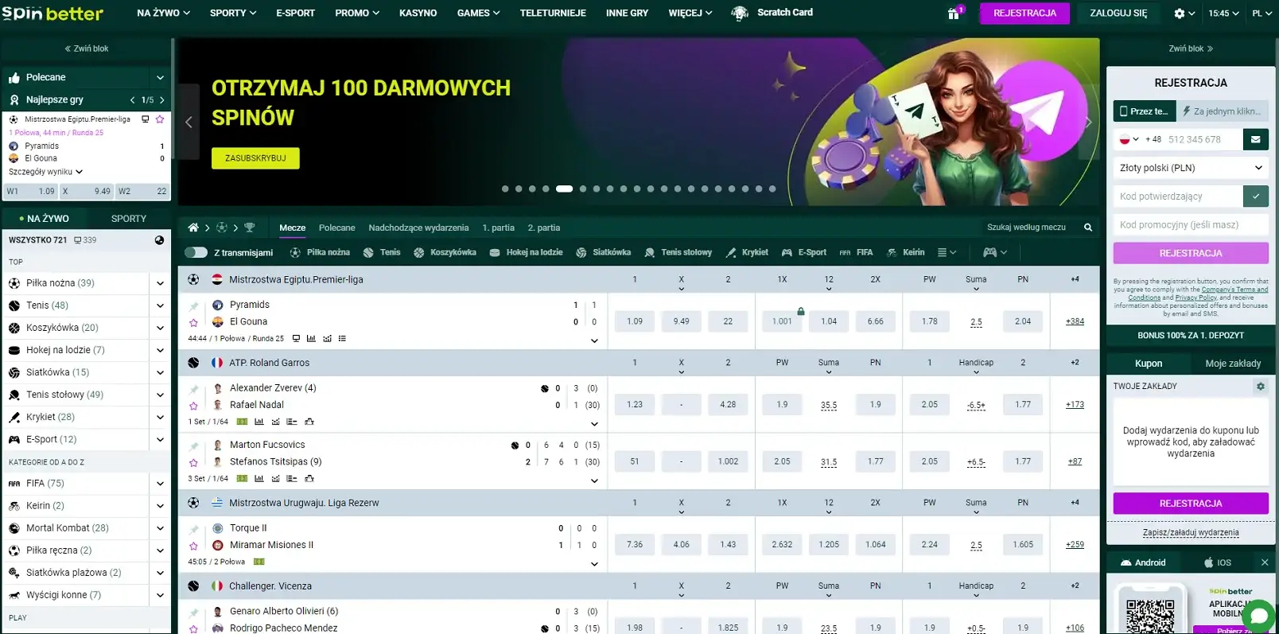Open the Zapisz/załaduj wydarzenia link
This screenshot has height=634, width=1279.
(1191, 533)
